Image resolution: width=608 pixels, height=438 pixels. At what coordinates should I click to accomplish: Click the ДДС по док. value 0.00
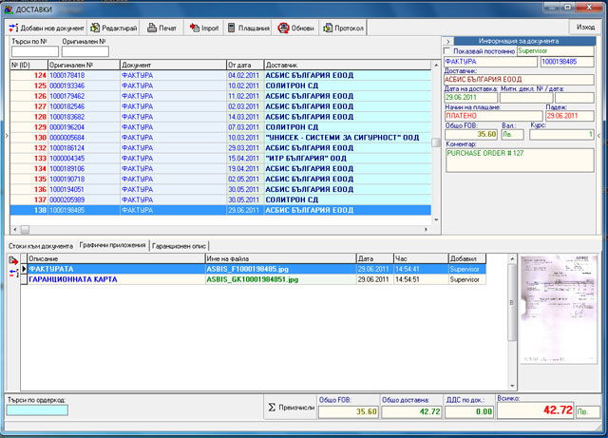click(x=469, y=411)
